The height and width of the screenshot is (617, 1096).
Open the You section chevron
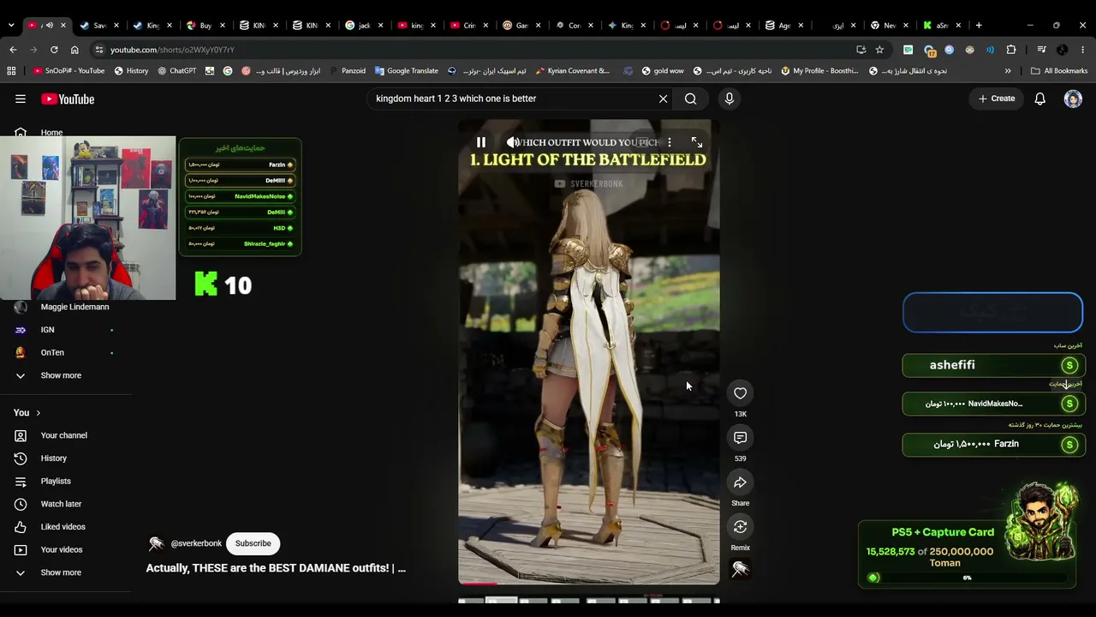coord(38,413)
